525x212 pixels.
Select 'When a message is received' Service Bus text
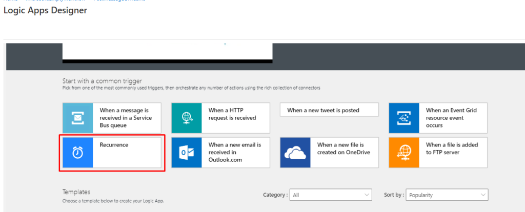pyautogui.click(x=124, y=117)
